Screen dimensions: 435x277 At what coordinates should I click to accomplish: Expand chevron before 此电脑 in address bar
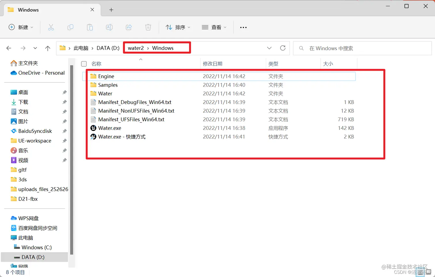[69, 48]
